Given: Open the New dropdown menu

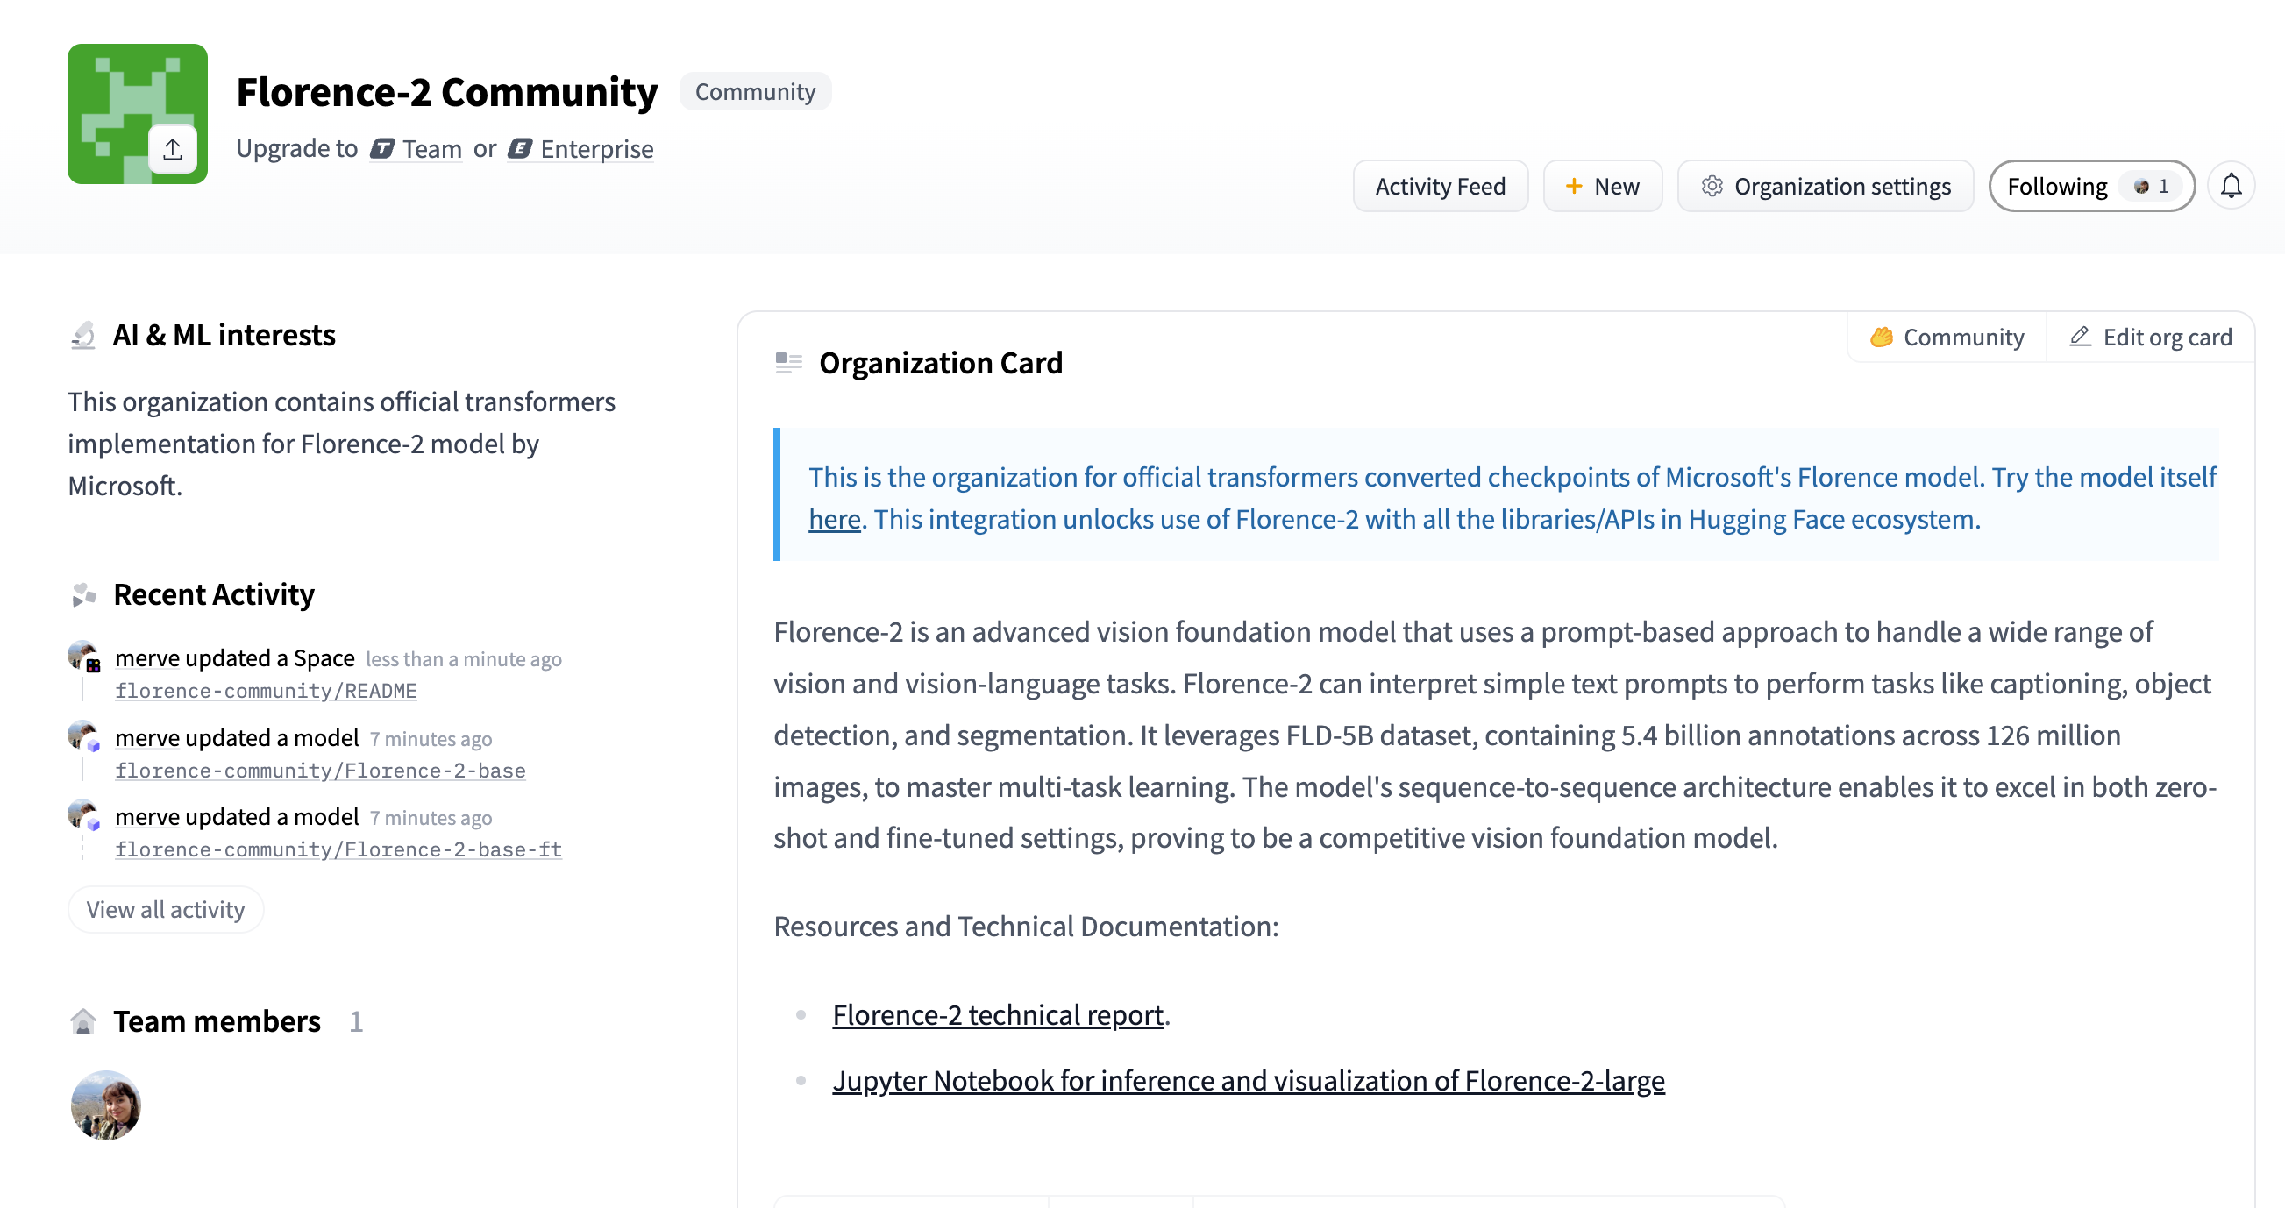Looking at the screenshot, I should point(1602,186).
